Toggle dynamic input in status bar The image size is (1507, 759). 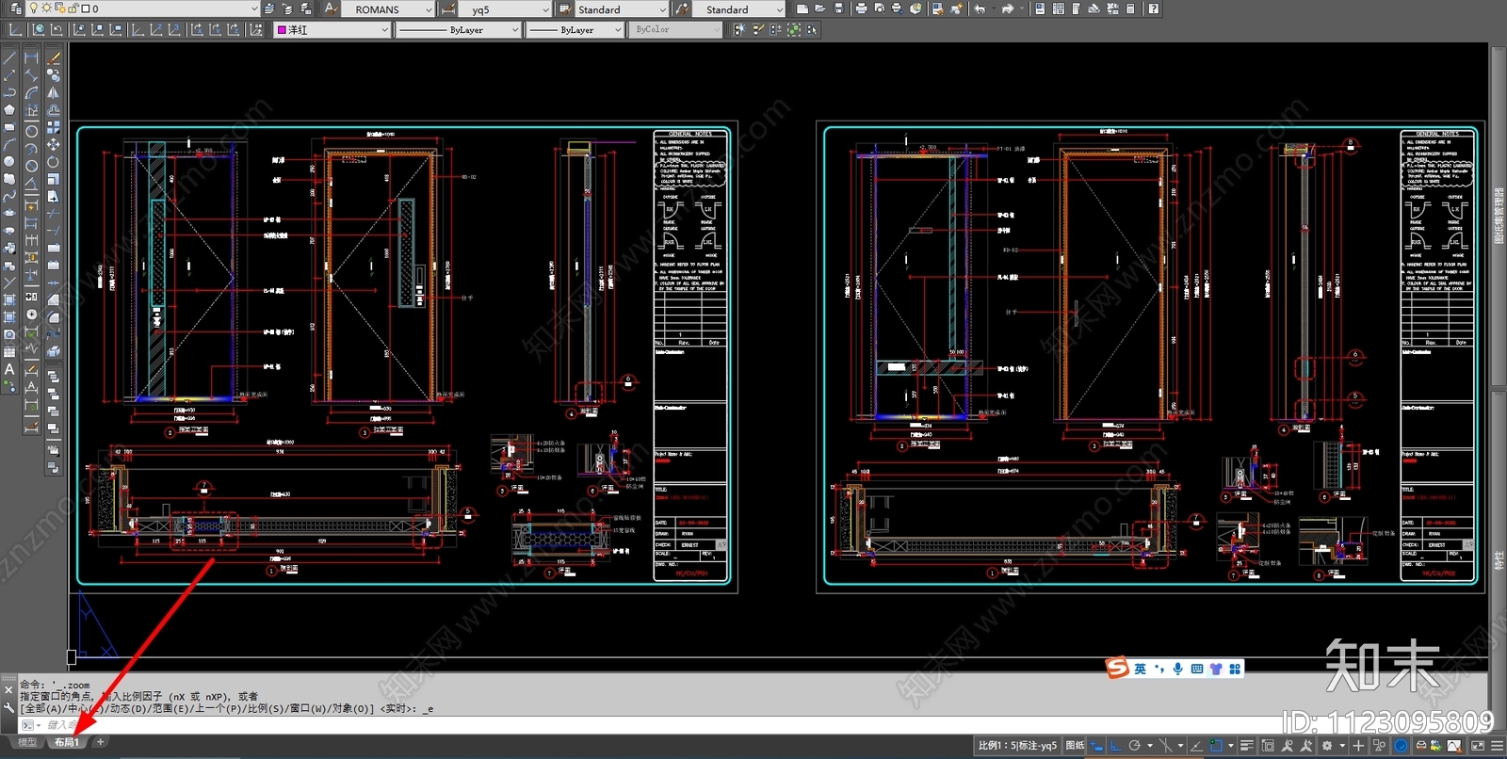pos(1096,746)
